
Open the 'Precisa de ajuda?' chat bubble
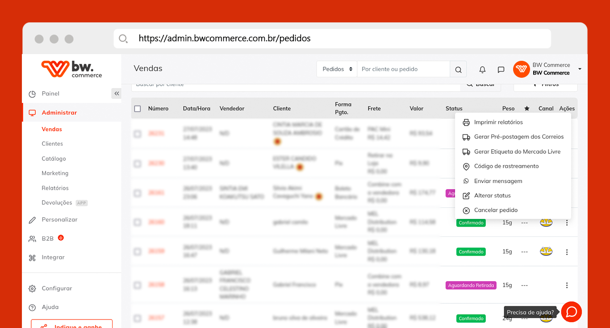coord(571,312)
